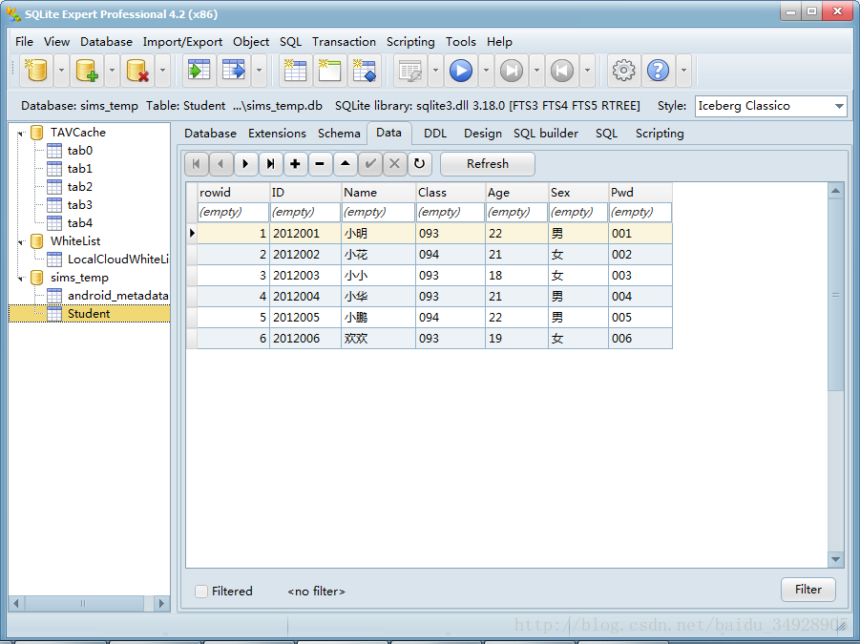Click the new database icon in toolbar

[35, 71]
